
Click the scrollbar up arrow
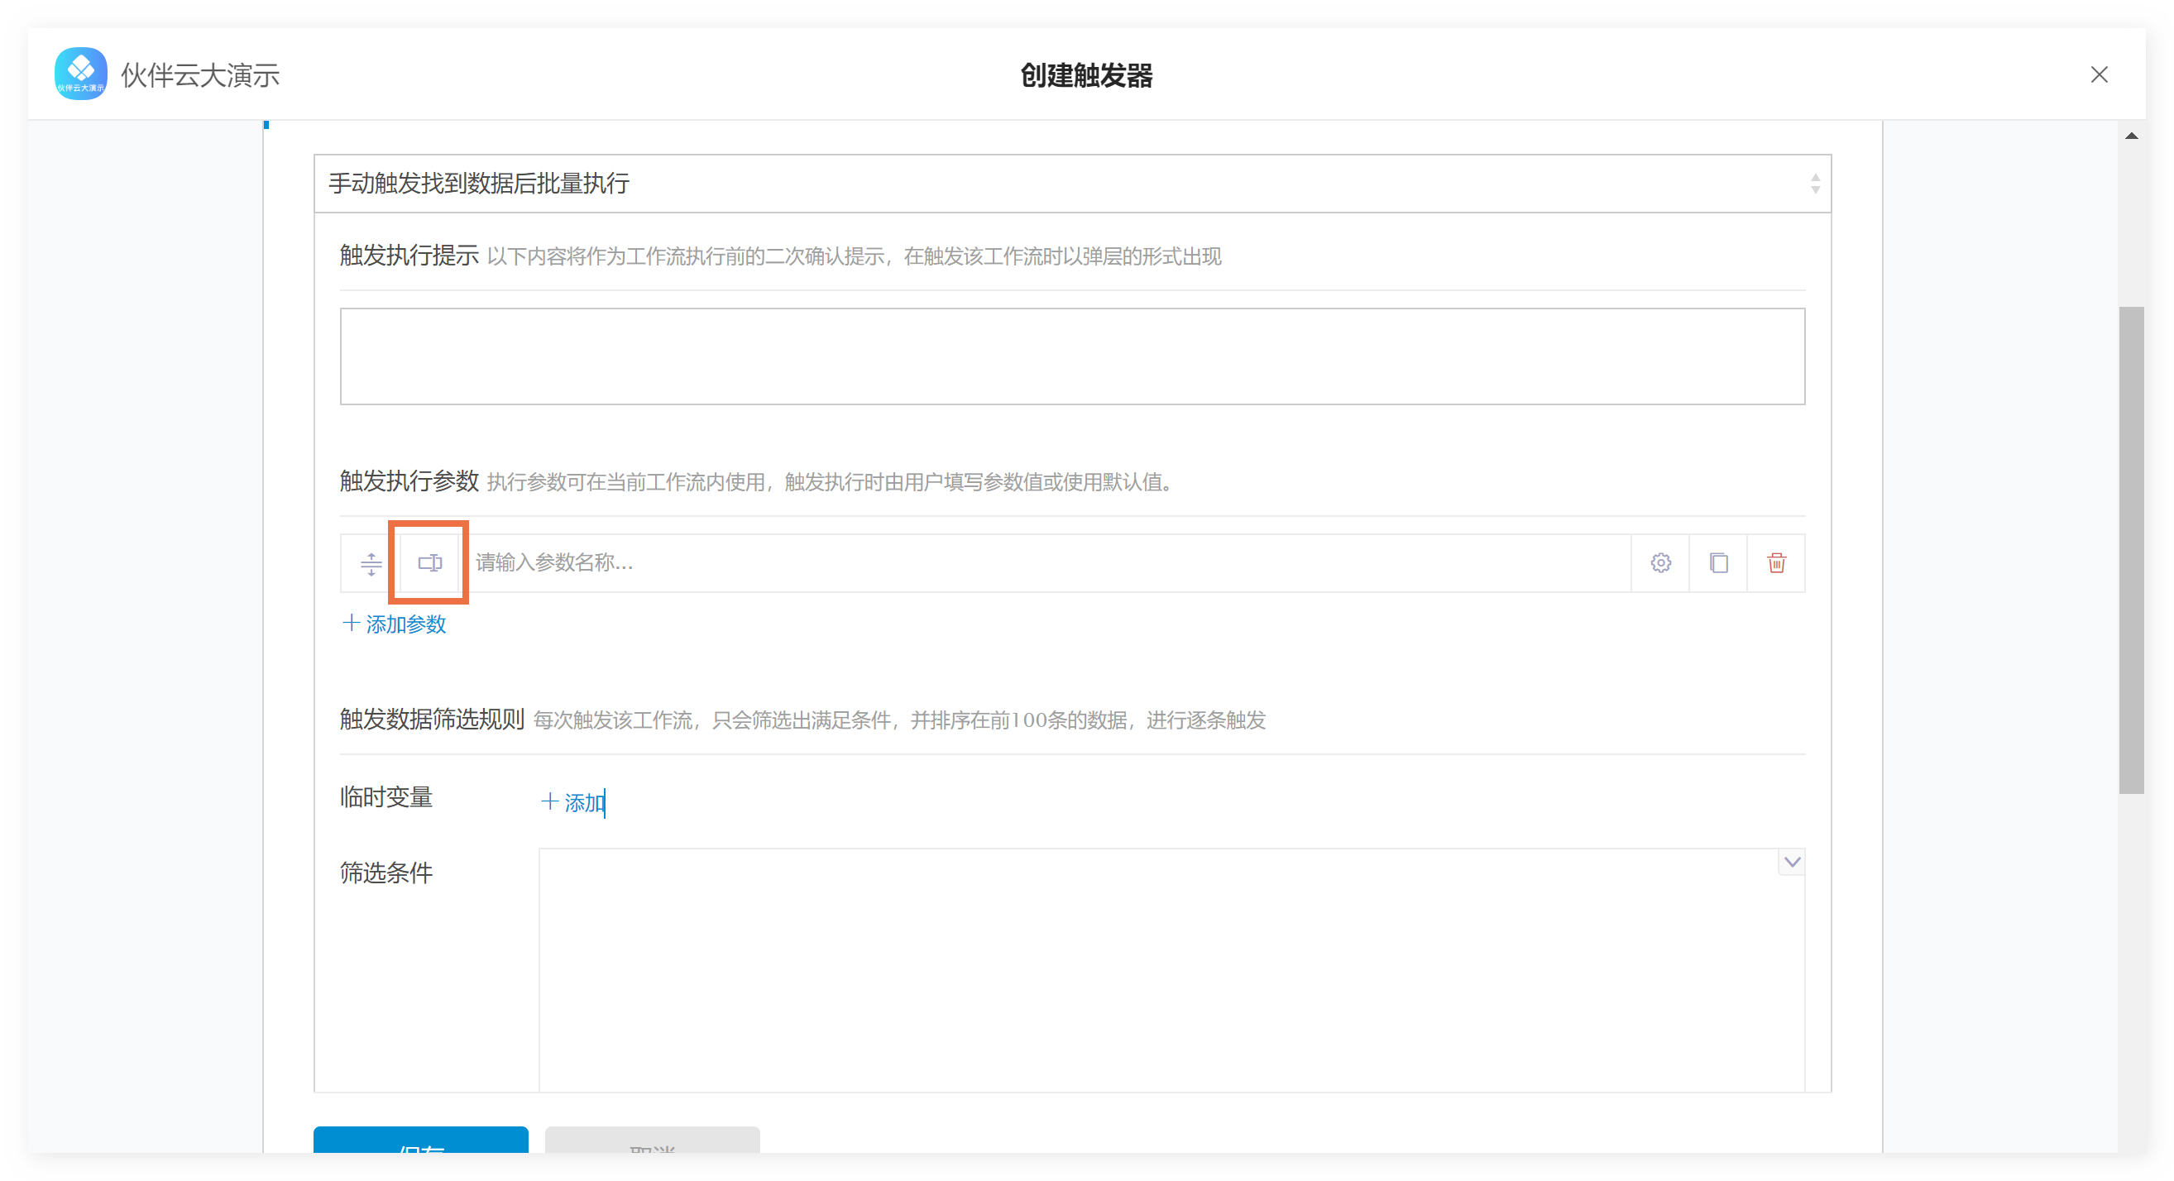pos(2131,136)
